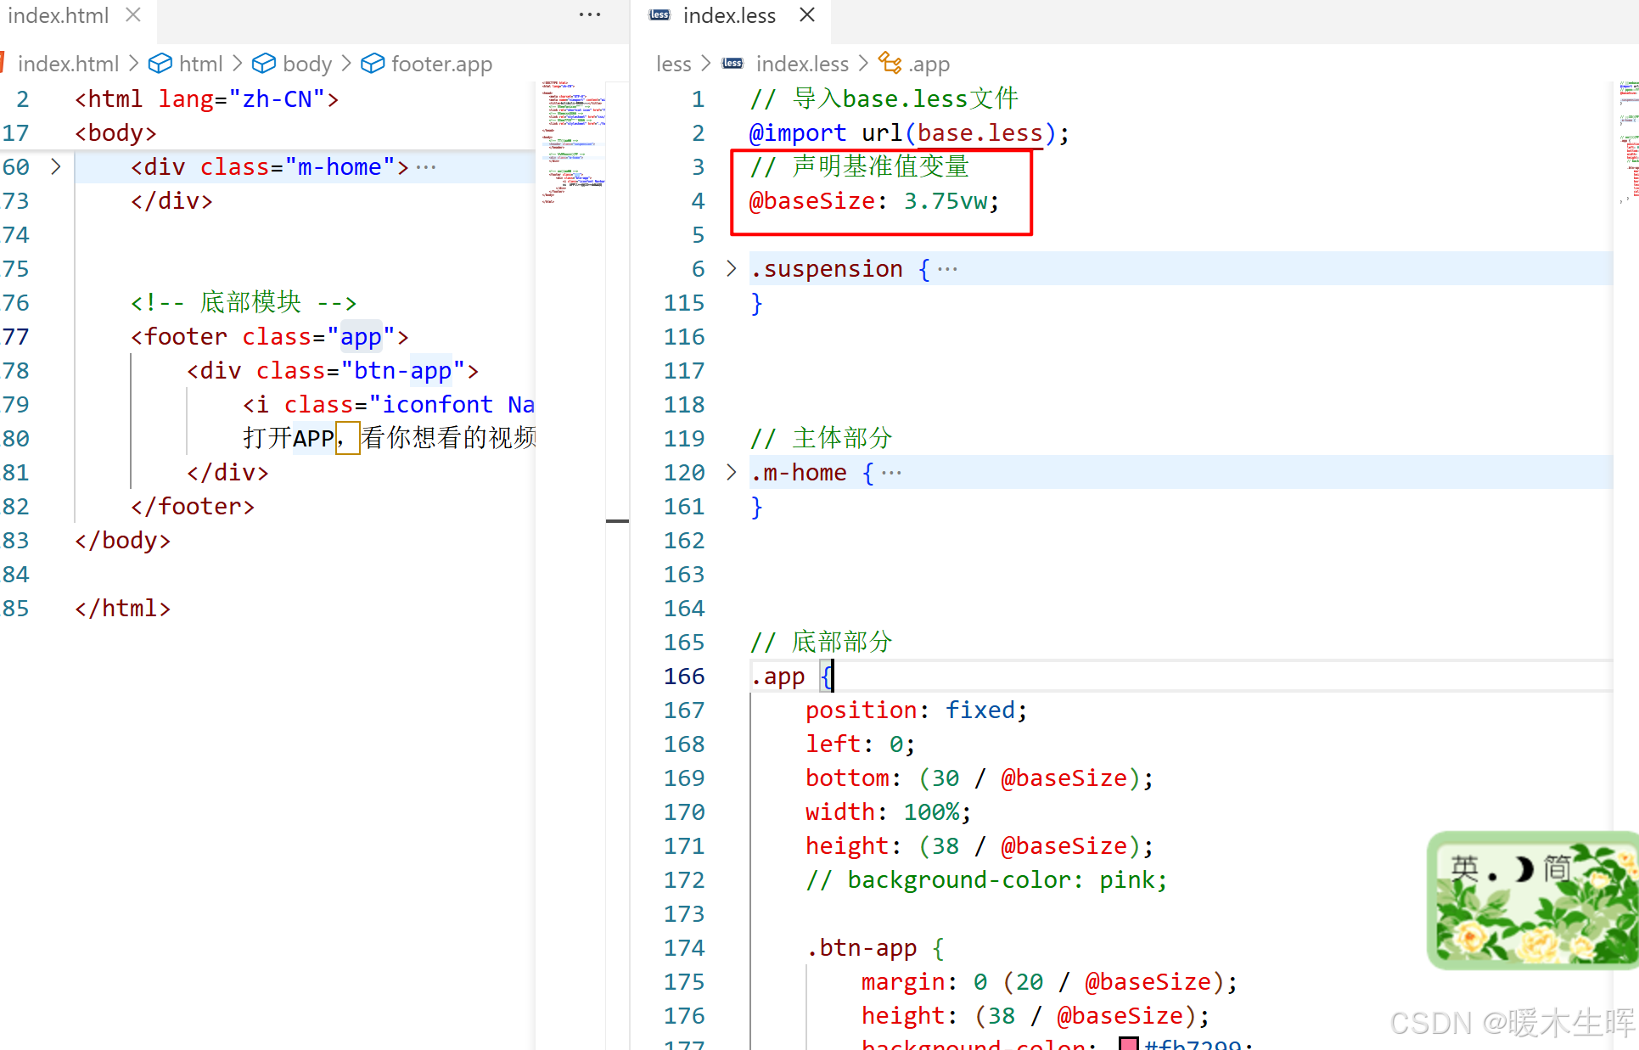Click the left editor scrollbar marker
1639x1050 pixels.
[617, 520]
